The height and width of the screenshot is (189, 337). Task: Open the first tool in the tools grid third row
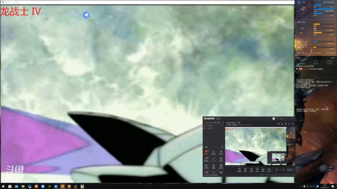pos(206,166)
